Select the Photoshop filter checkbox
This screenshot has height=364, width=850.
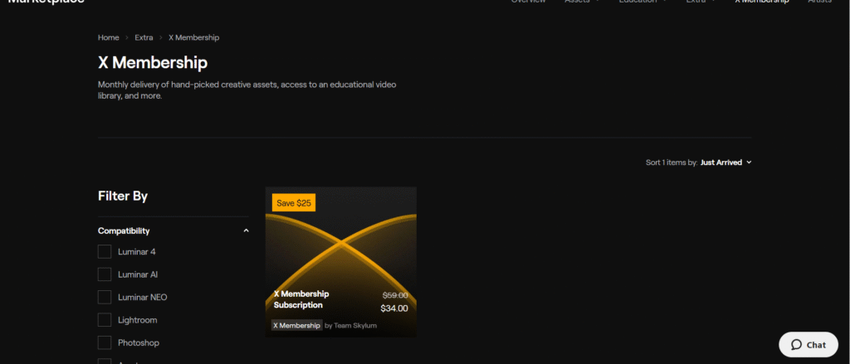coord(105,343)
